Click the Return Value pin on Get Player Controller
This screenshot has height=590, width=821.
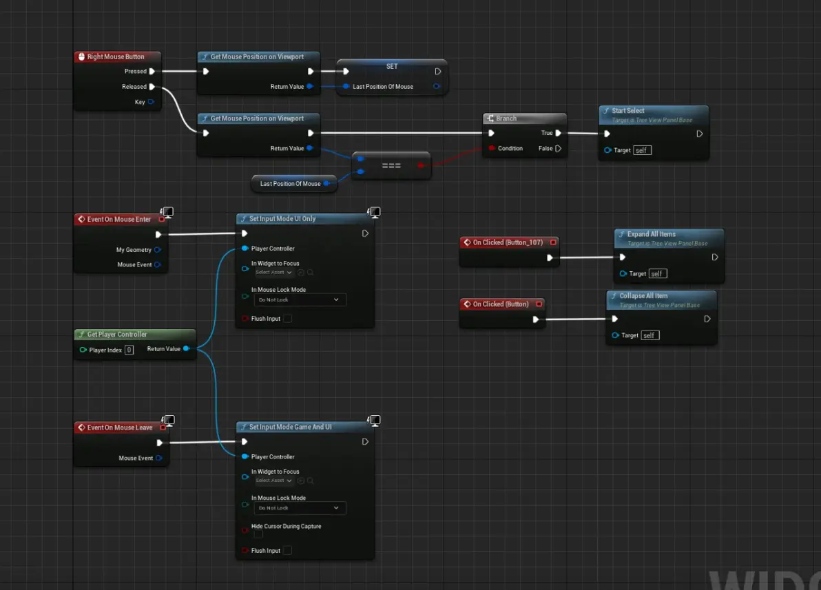click(x=186, y=348)
